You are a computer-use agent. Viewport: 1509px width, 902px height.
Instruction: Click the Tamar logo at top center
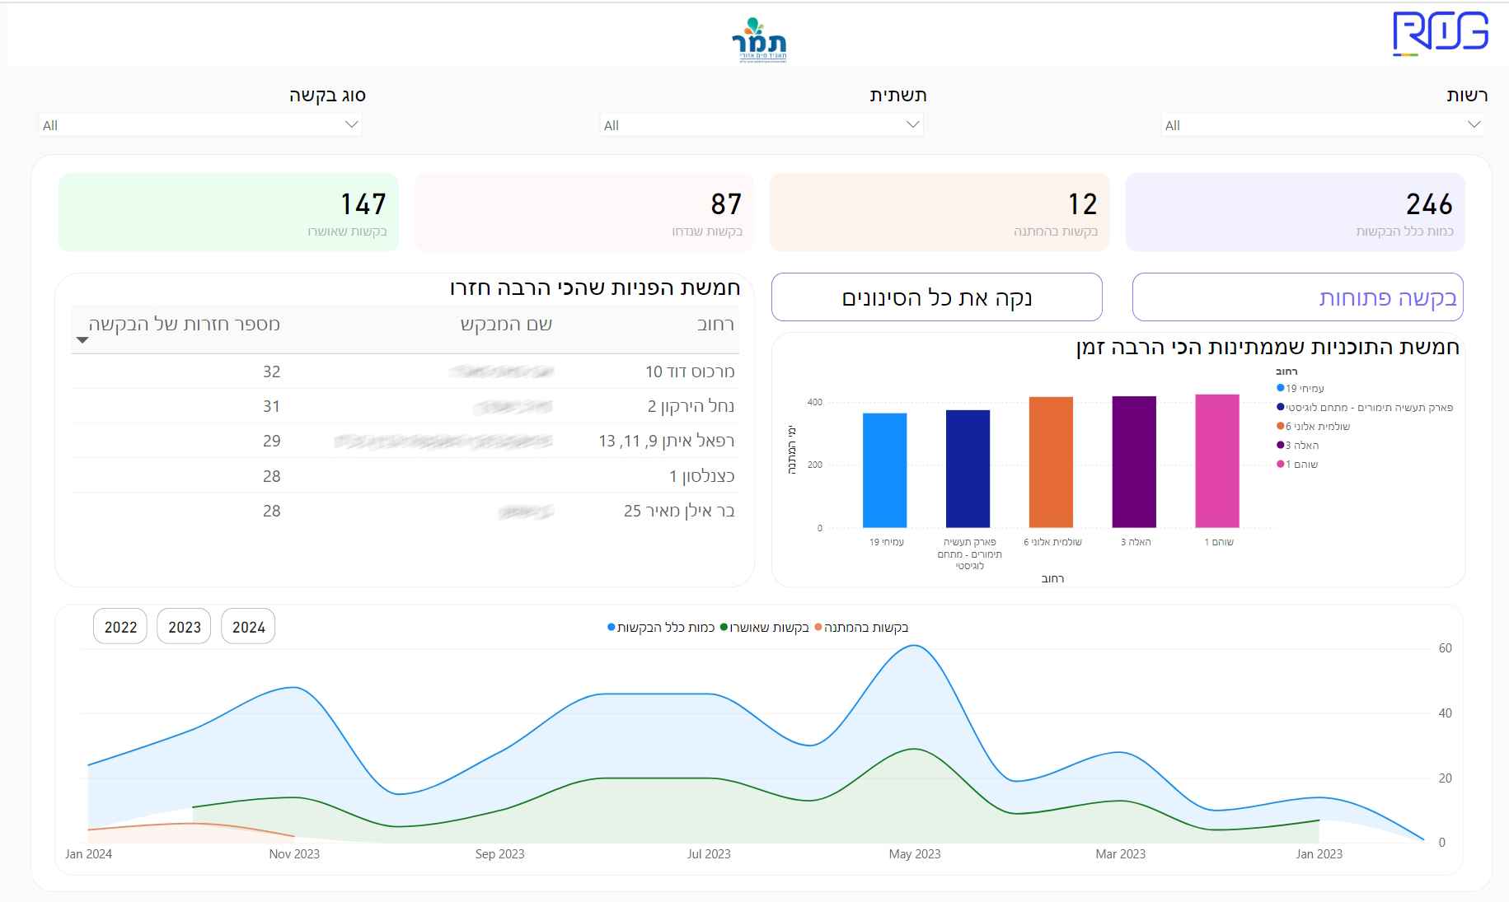click(x=759, y=40)
